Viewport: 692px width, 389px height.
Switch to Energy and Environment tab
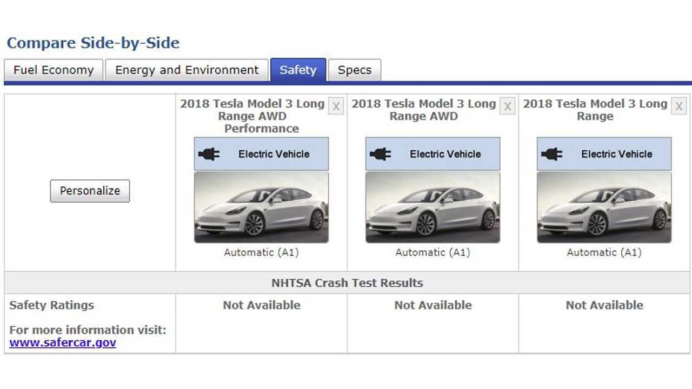click(187, 70)
